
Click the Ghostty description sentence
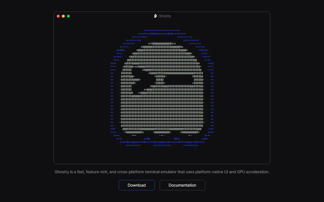pos(162,172)
